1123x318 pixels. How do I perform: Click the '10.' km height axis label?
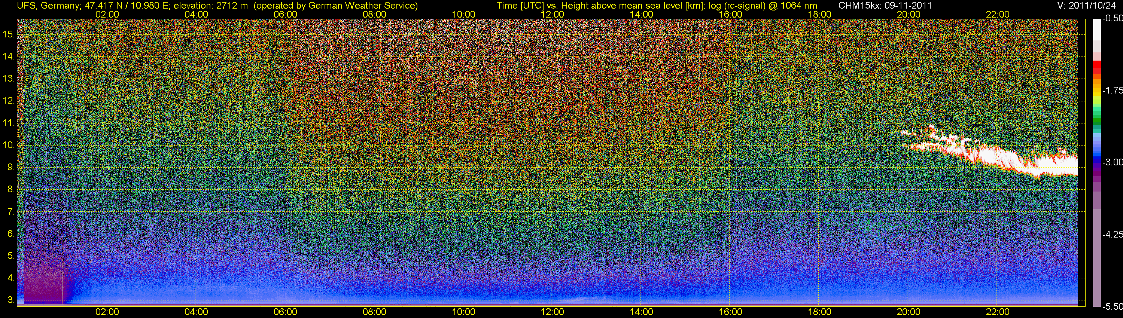click(9, 145)
